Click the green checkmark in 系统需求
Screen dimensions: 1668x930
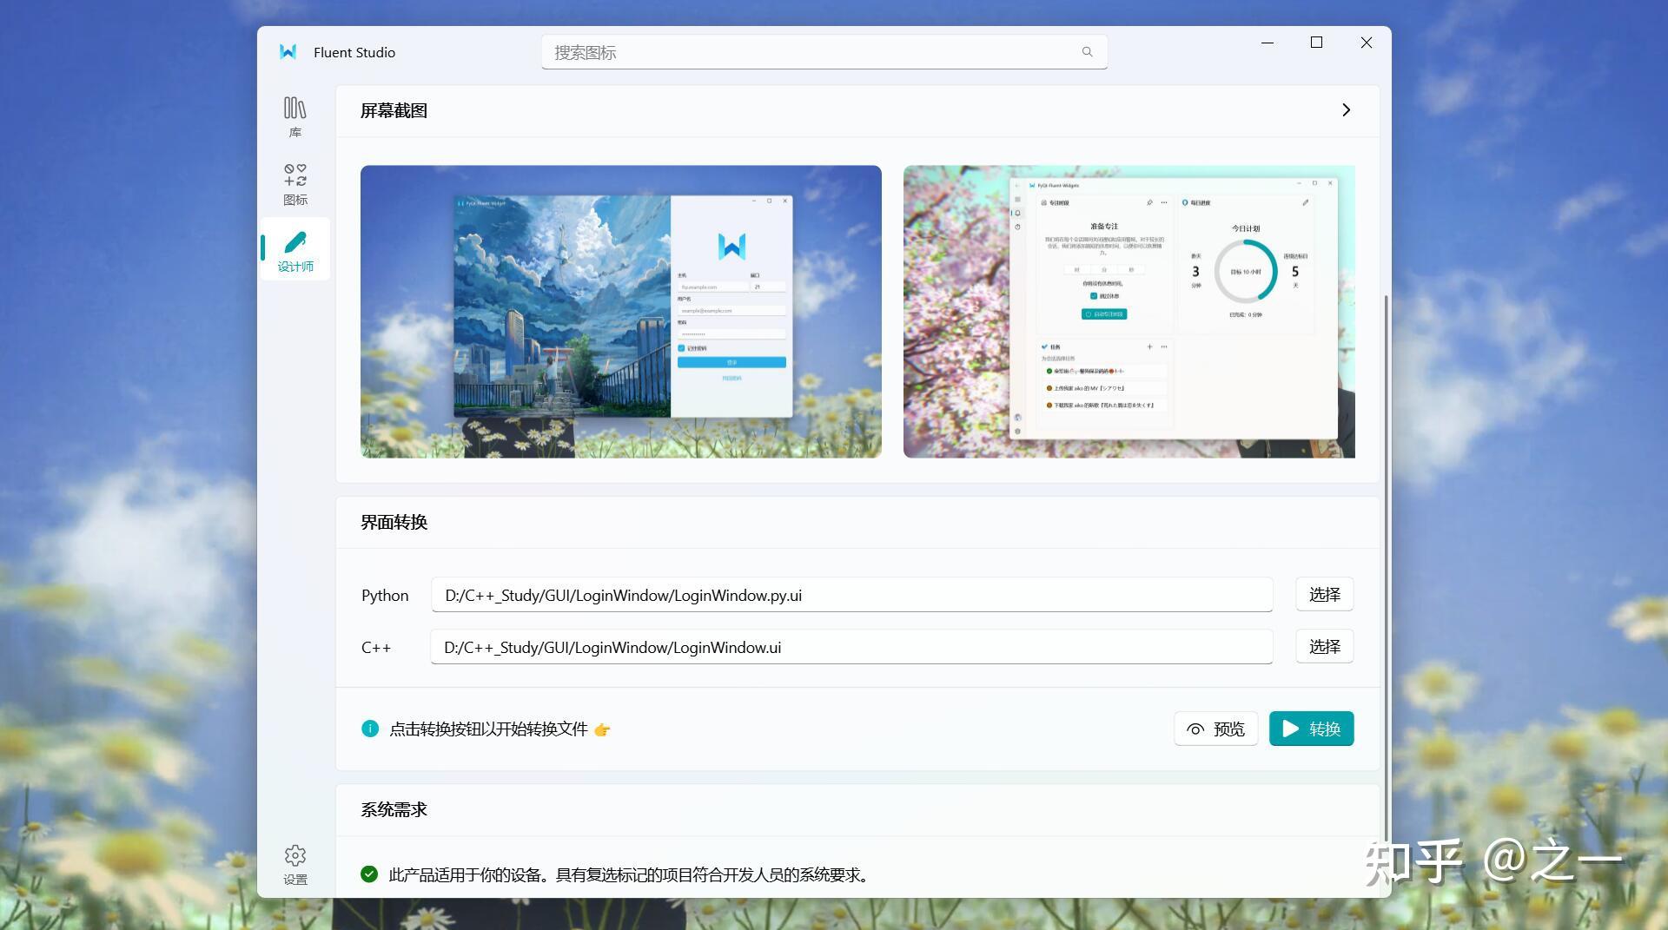[371, 874]
